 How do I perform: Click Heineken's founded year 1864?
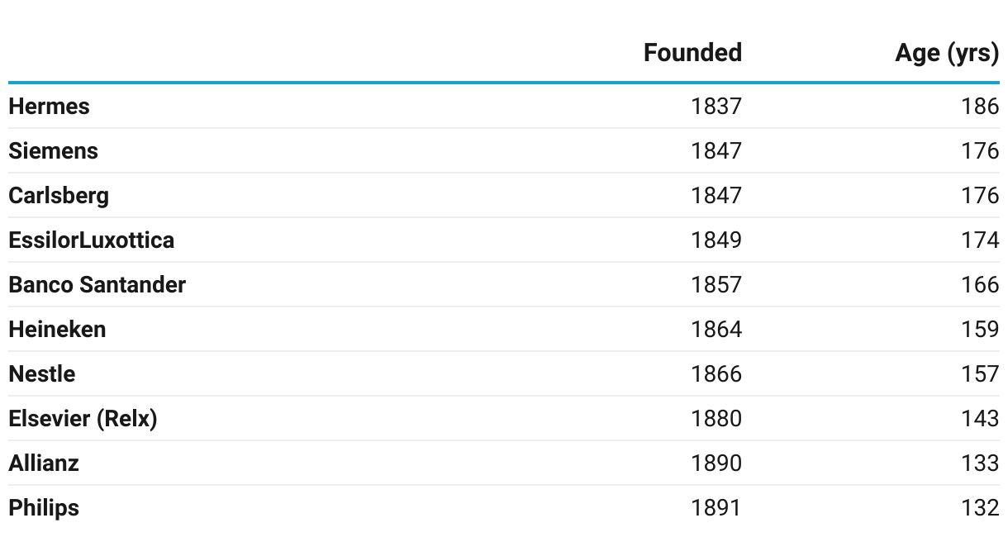tap(716, 330)
